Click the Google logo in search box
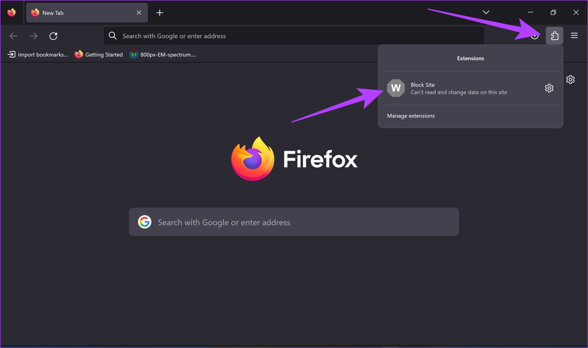The height and width of the screenshot is (348, 588). pyautogui.click(x=145, y=222)
